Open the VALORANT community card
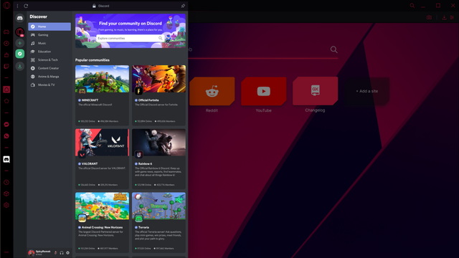The width and height of the screenshot is (459, 258). (102, 159)
